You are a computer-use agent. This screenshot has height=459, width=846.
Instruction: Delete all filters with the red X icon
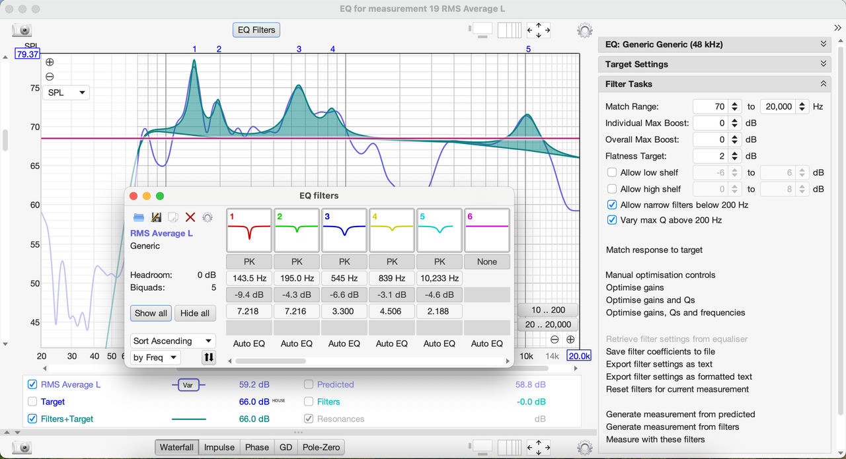pos(190,217)
